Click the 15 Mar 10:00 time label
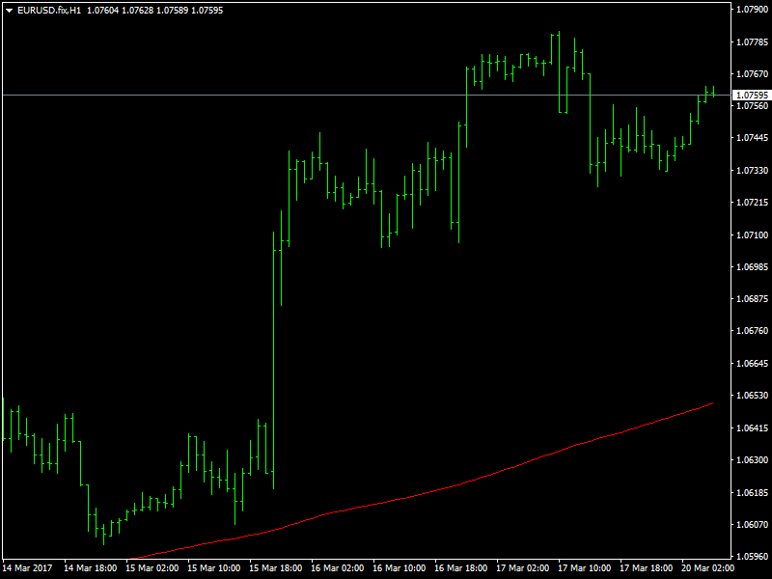 213,568
